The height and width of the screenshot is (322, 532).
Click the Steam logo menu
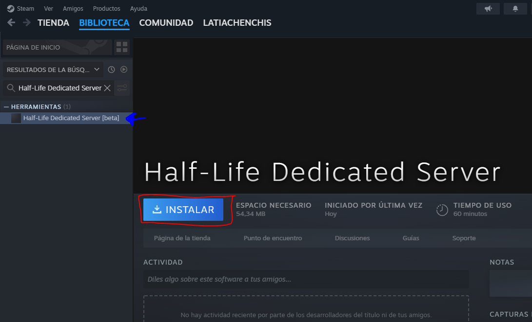[20, 8]
